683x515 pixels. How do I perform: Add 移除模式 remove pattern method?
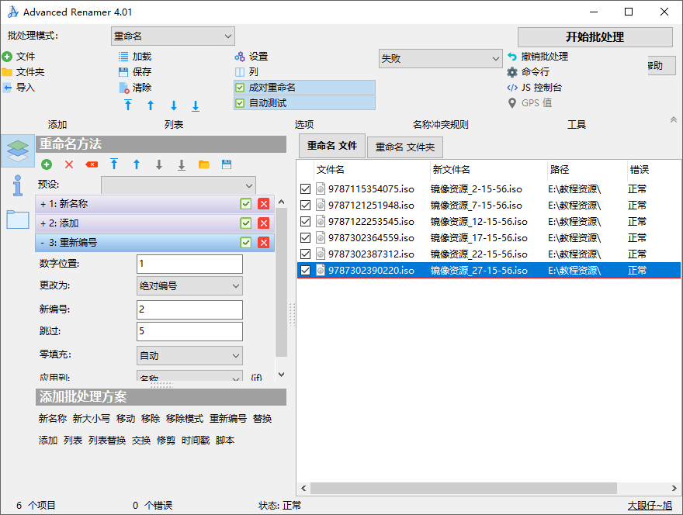tap(185, 418)
